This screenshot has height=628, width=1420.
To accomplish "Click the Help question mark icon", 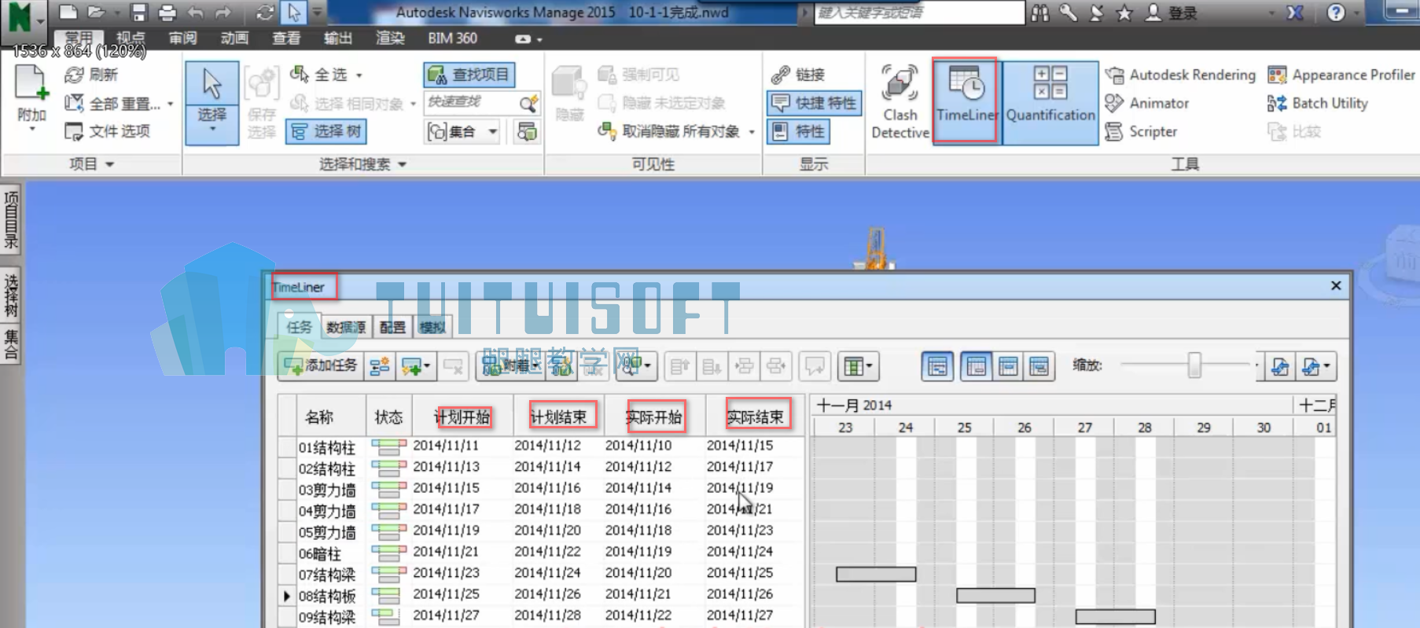I will point(1335,13).
